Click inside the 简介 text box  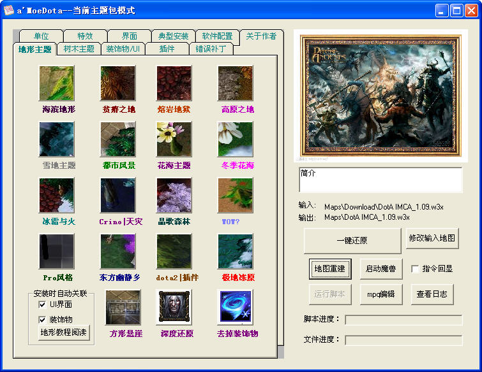pyautogui.click(x=380, y=180)
